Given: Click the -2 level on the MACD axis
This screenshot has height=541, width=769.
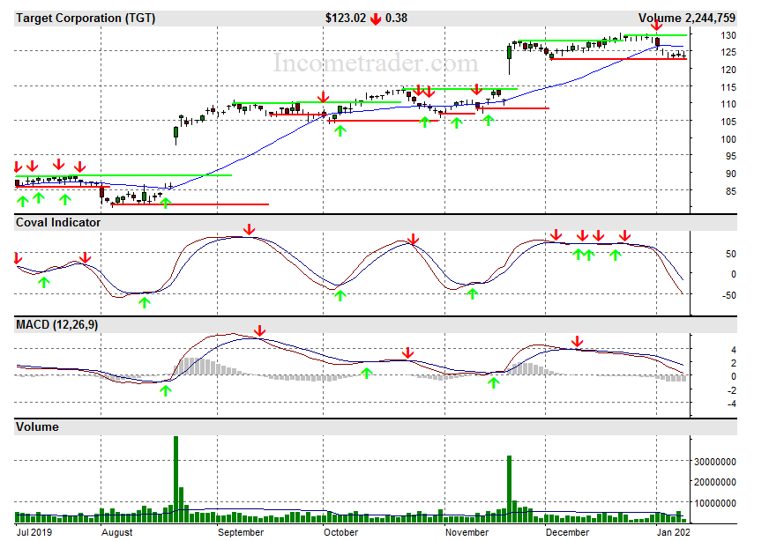Looking at the screenshot, I should (732, 390).
